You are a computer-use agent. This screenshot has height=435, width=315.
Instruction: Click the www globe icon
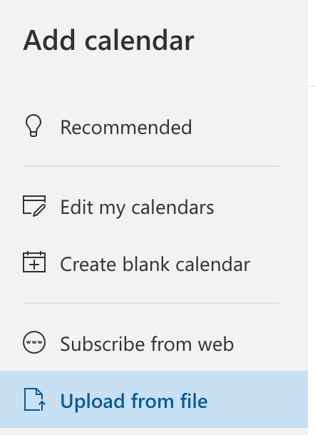click(x=34, y=342)
